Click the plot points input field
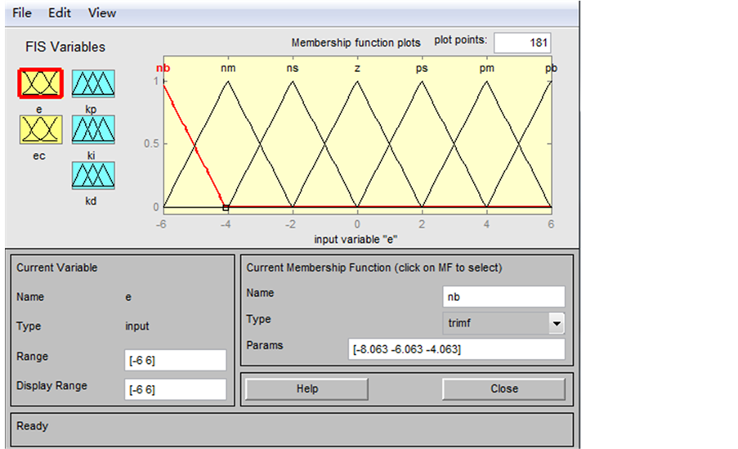The height and width of the screenshot is (449, 738). coord(521,43)
